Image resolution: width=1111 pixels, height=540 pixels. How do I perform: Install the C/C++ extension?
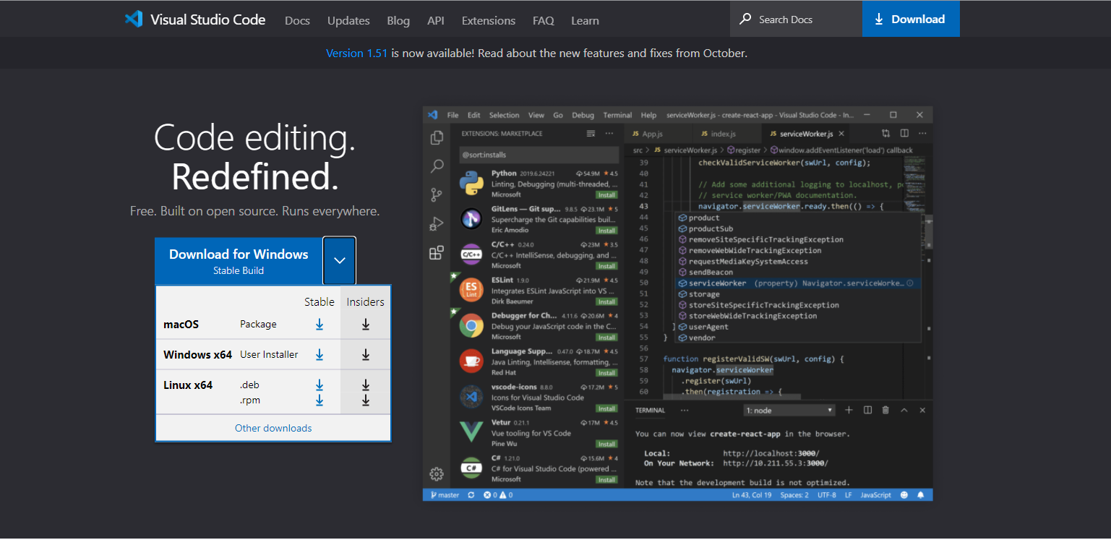606,266
